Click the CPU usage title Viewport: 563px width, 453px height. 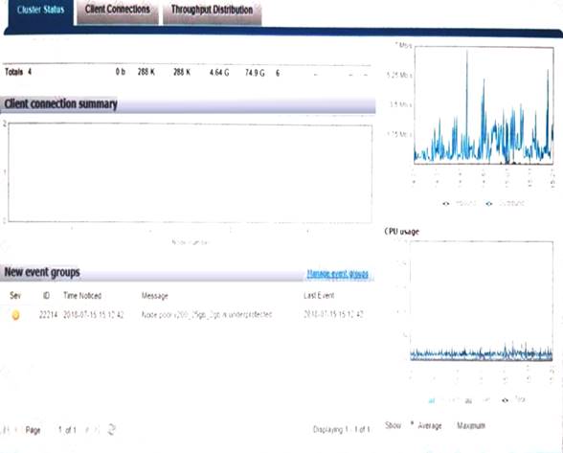click(x=402, y=232)
